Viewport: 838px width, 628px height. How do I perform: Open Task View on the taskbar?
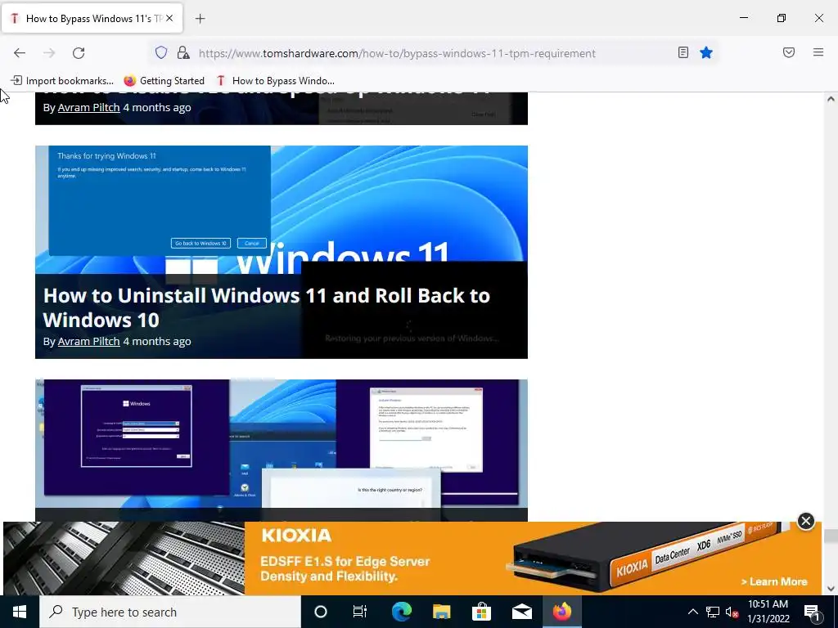pos(360,612)
